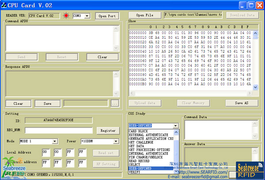Clear the Command APDU text box
Viewport: 265px width, 180px height.
coord(102,57)
